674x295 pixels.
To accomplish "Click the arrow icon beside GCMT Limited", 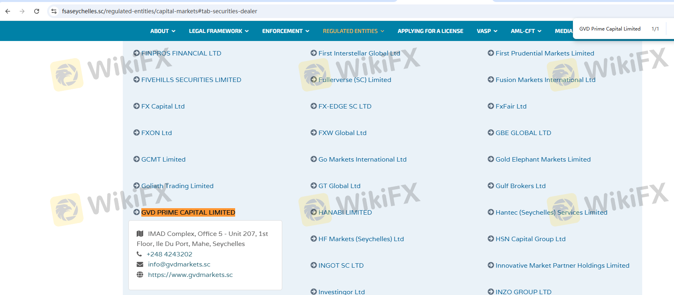I will tap(136, 159).
